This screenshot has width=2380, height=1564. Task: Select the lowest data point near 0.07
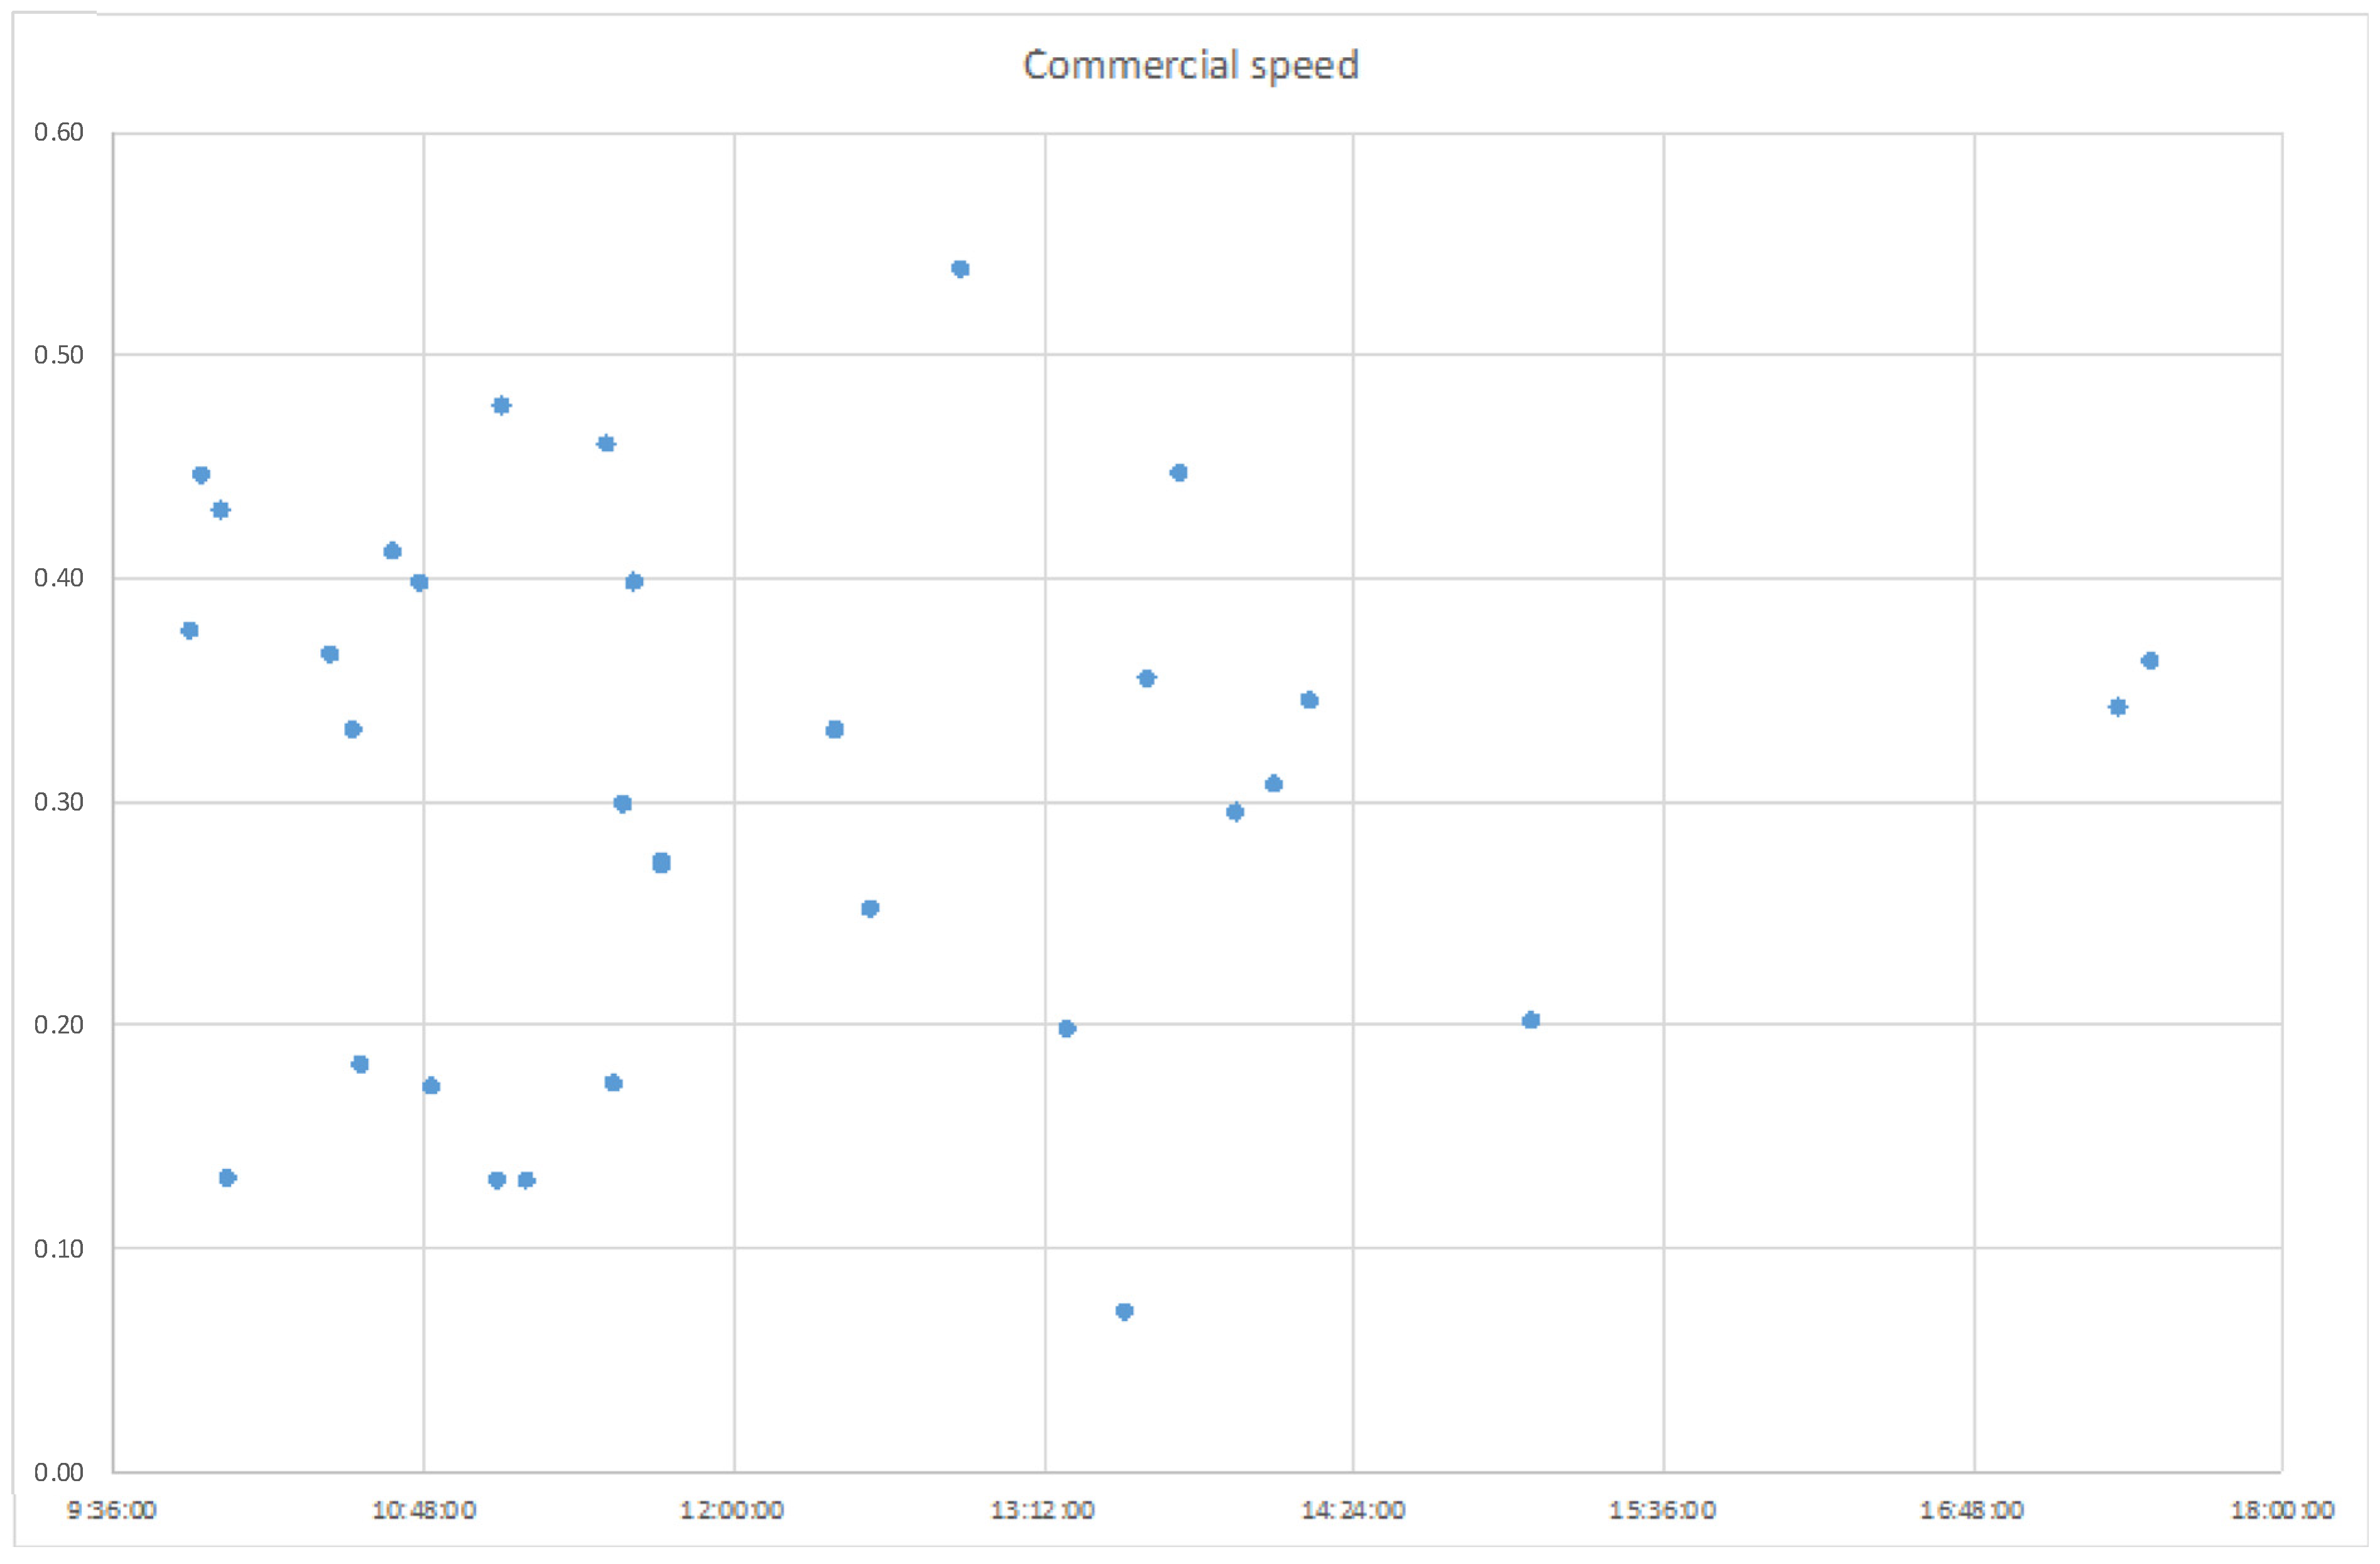(x=1124, y=1311)
